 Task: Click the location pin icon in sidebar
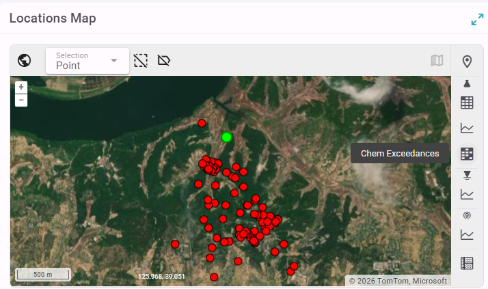[x=467, y=61]
